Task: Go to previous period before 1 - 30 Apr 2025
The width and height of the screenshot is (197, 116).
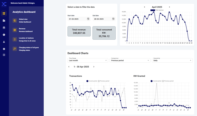Action: tap(69, 67)
